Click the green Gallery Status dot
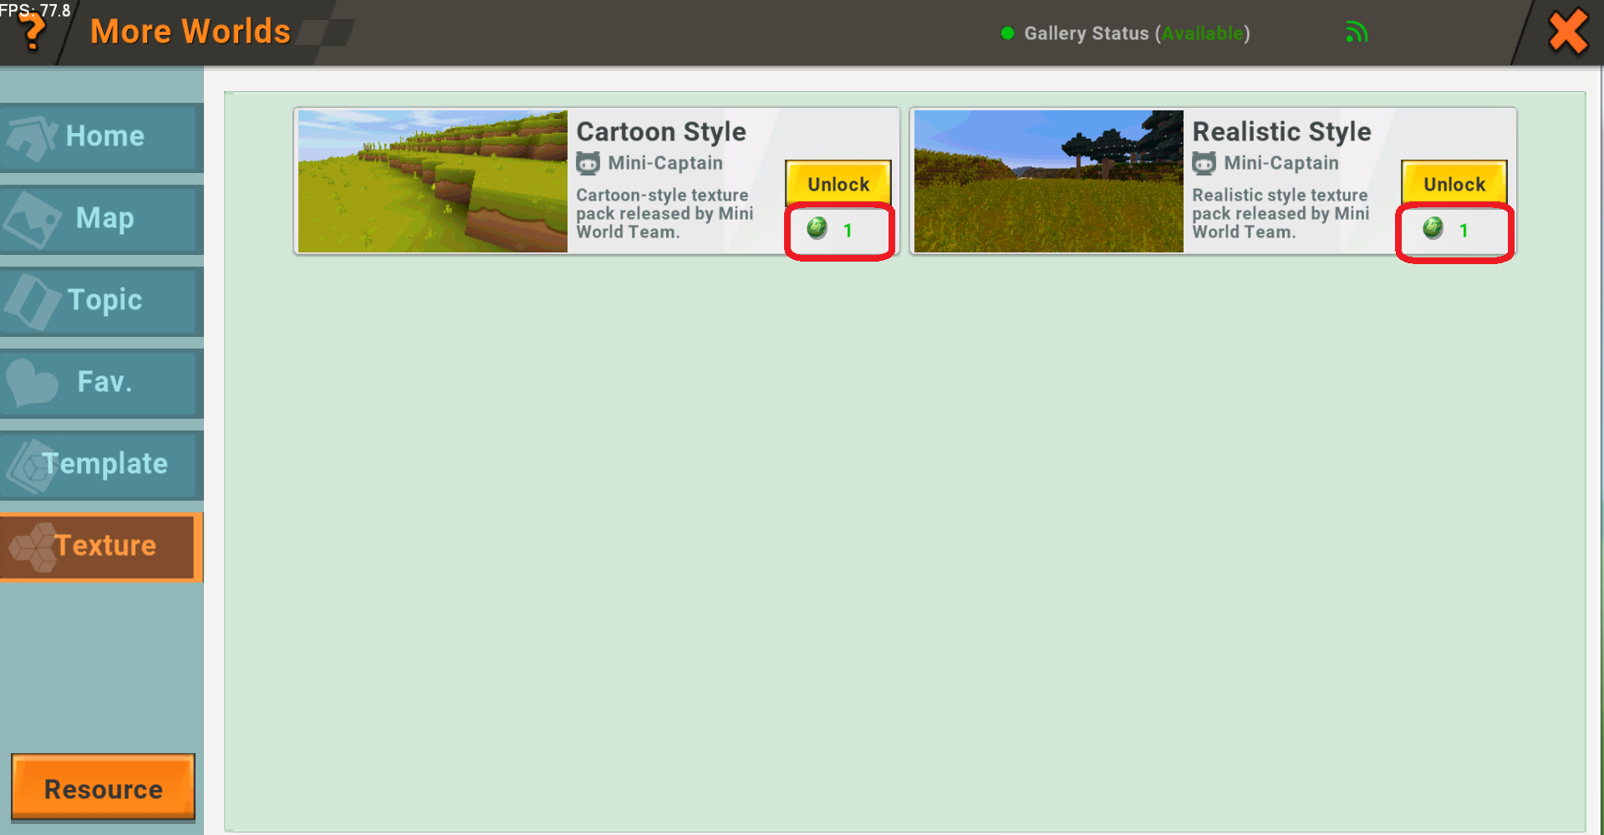This screenshot has height=835, width=1604. pos(1007,33)
